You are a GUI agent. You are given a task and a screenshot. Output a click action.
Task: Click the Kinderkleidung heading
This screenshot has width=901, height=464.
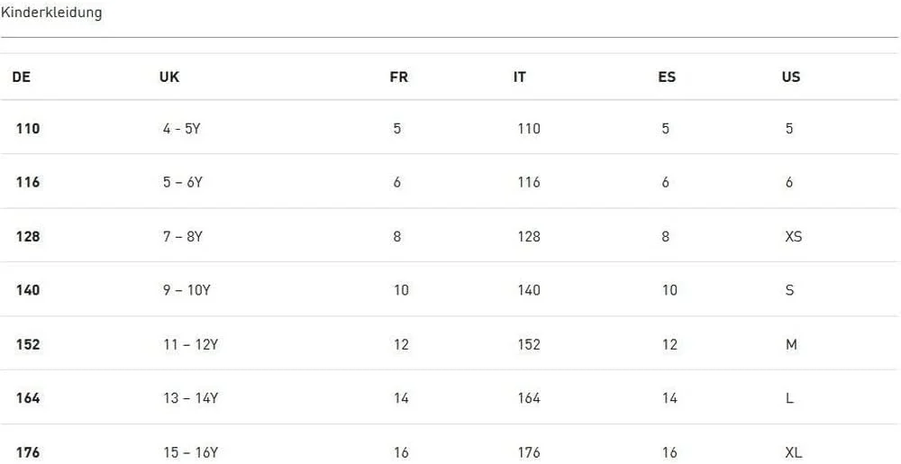[51, 13]
